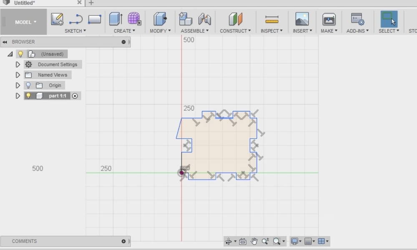The width and height of the screenshot is (417, 250).
Task: Expand the COMMENTS panel with plus button
Action: coord(123,241)
